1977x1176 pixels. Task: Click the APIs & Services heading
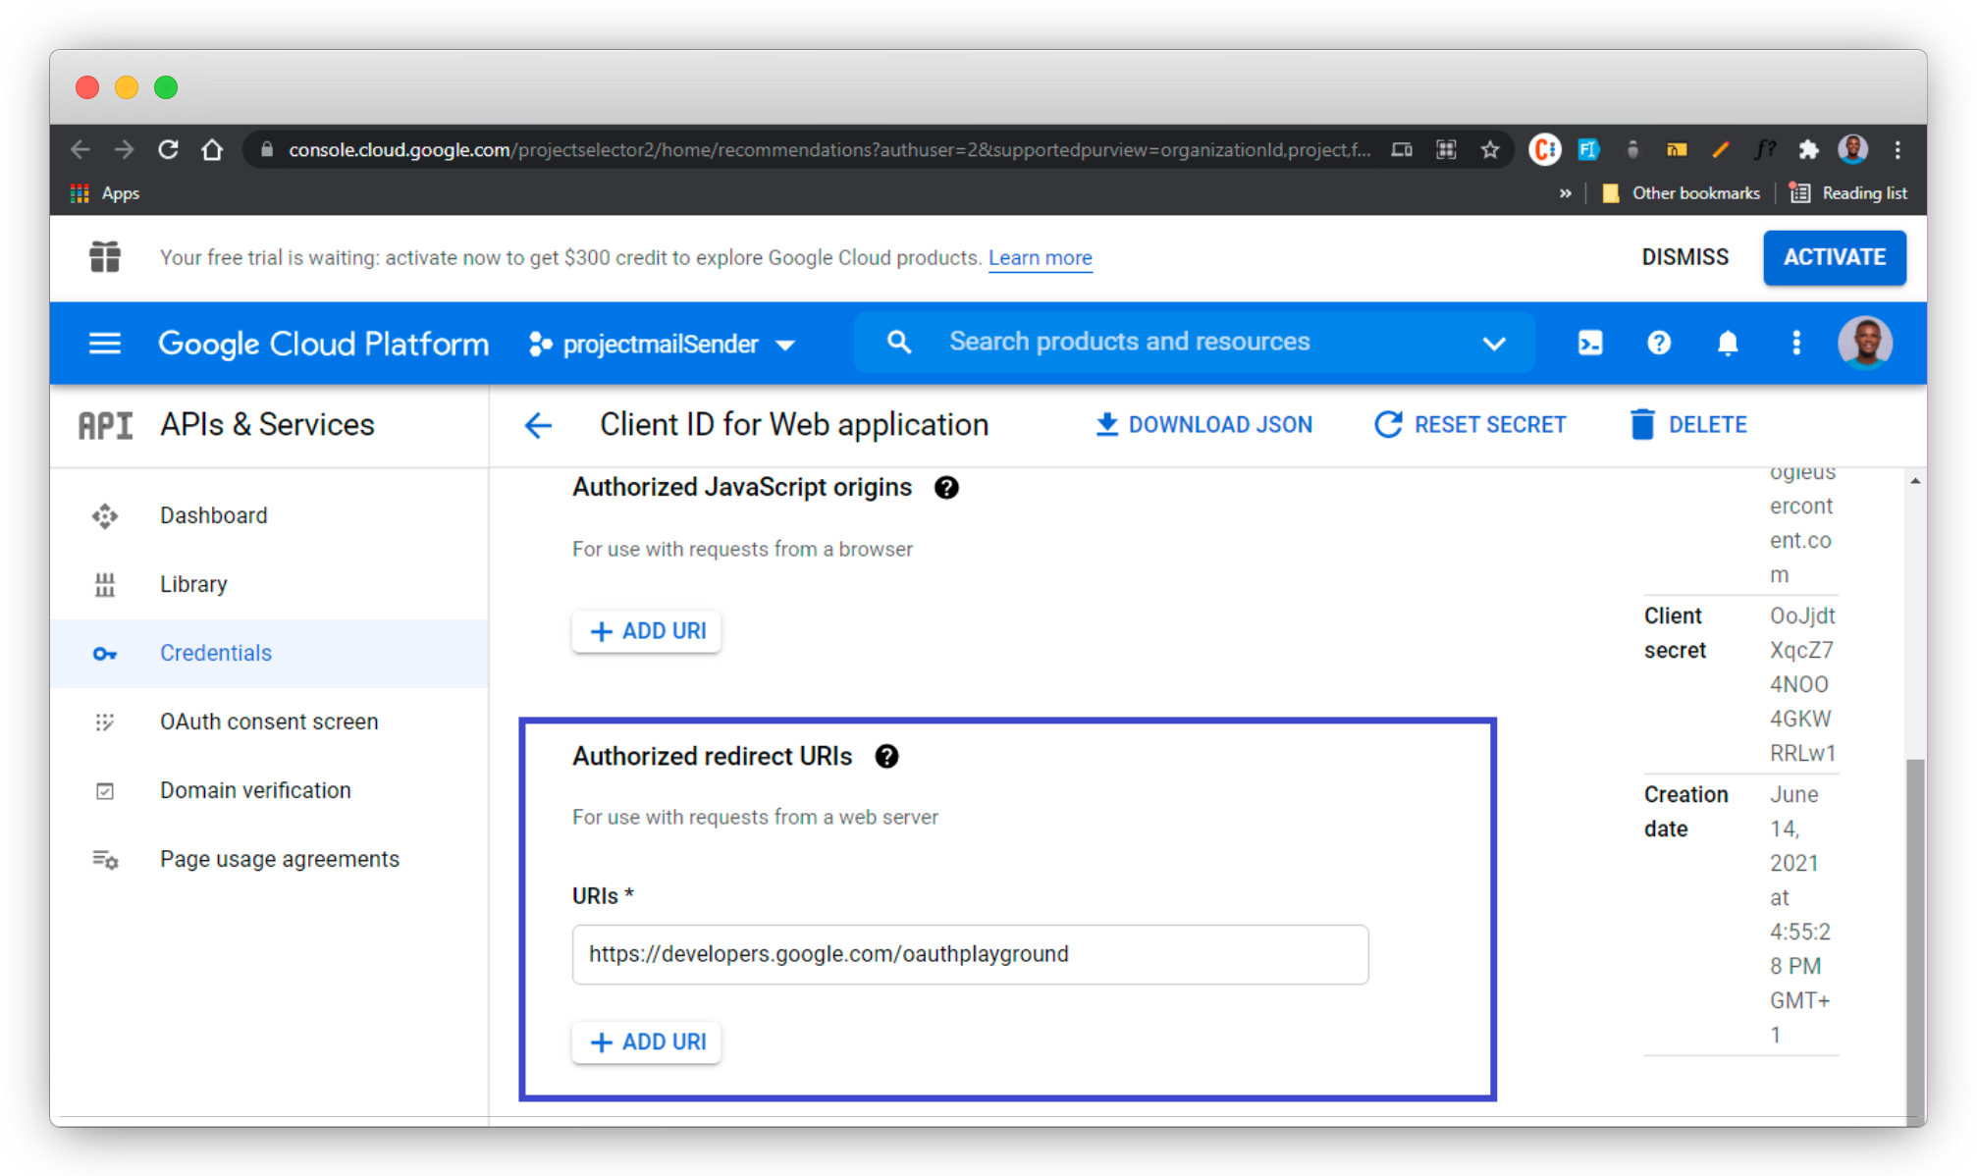(x=268, y=425)
